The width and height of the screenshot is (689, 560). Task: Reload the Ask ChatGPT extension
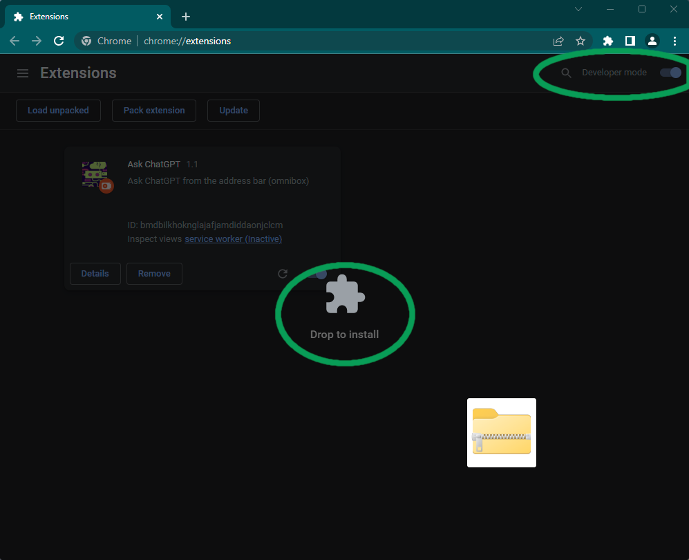(x=283, y=274)
